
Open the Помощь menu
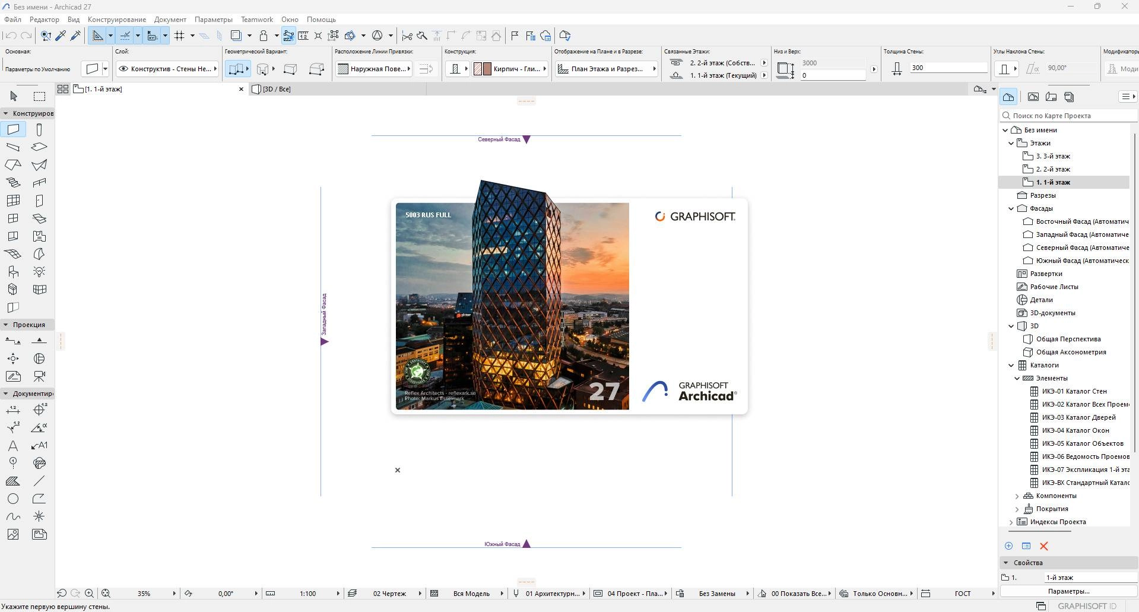click(x=321, y=20)
